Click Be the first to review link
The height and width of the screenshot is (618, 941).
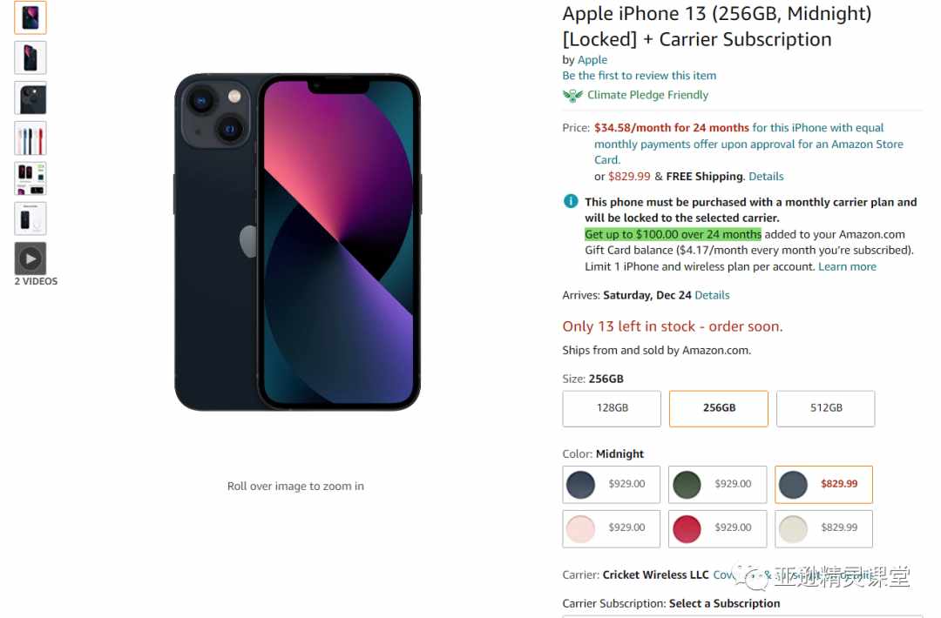tap(640, 76)
